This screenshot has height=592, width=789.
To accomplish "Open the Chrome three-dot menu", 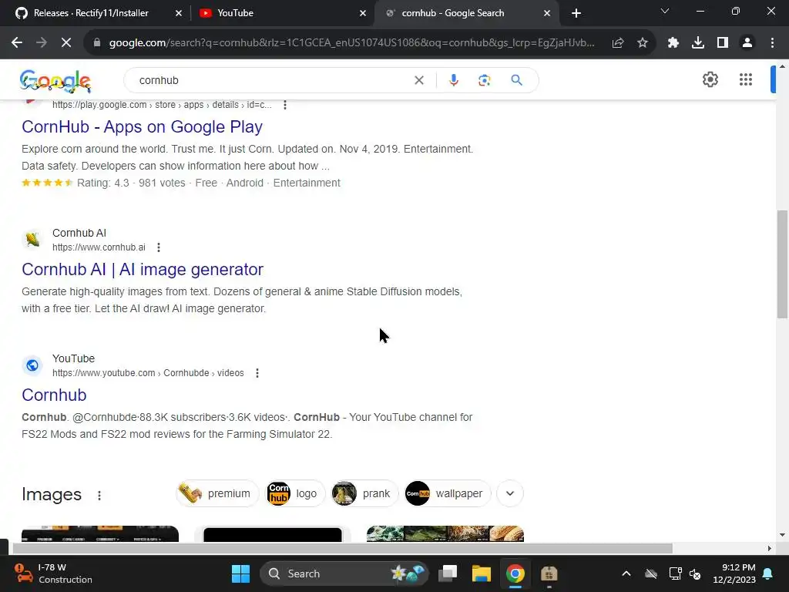I will coord(772,43).
